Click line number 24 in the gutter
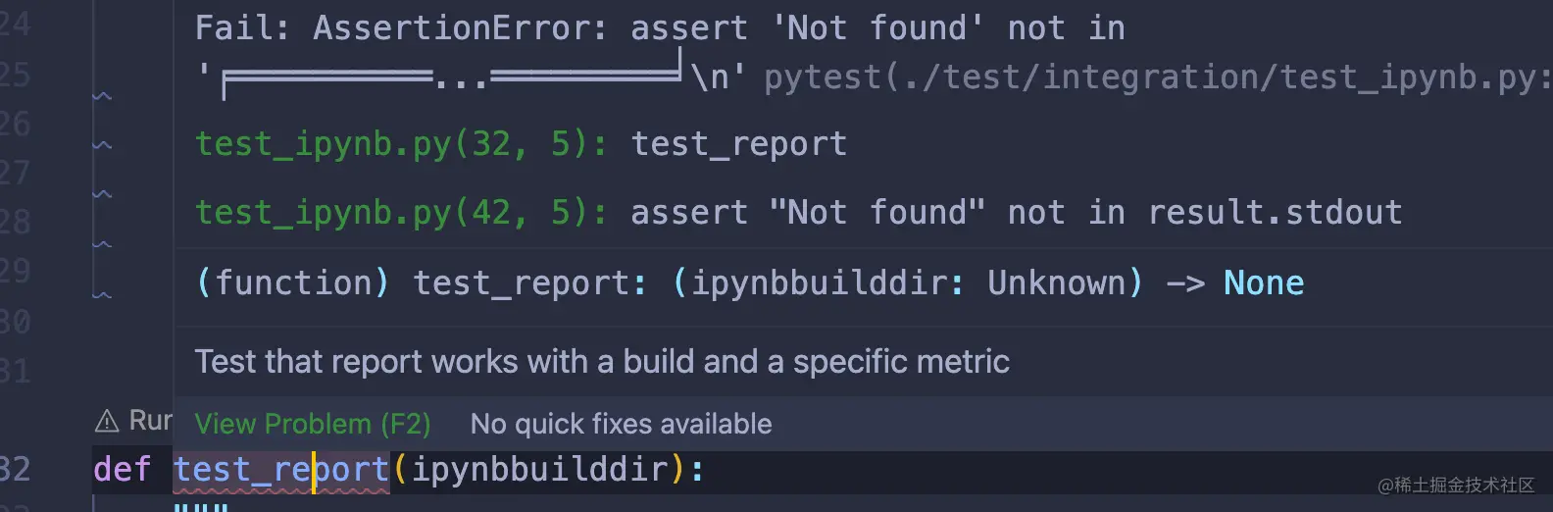Screen dimensions: 1553x512 point(16,24)
